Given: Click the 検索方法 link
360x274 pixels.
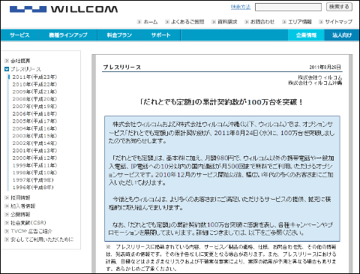Looking at the screenshot, I should pyautogui.click(x=241, y=7).
